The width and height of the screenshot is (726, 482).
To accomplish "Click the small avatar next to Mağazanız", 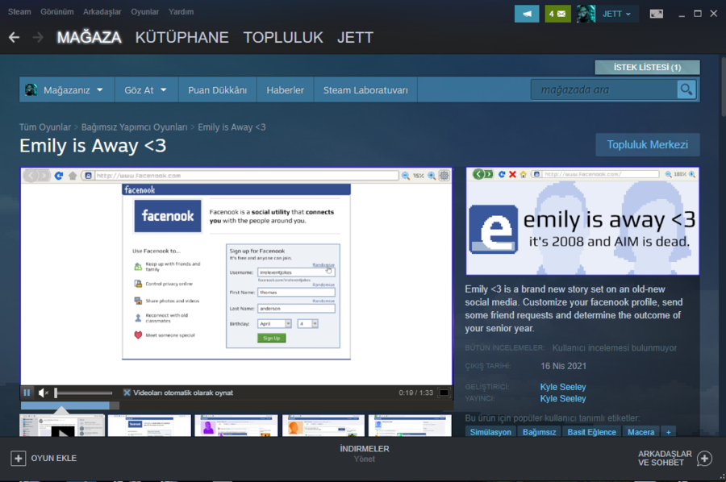I will click(x=31, y=89).
